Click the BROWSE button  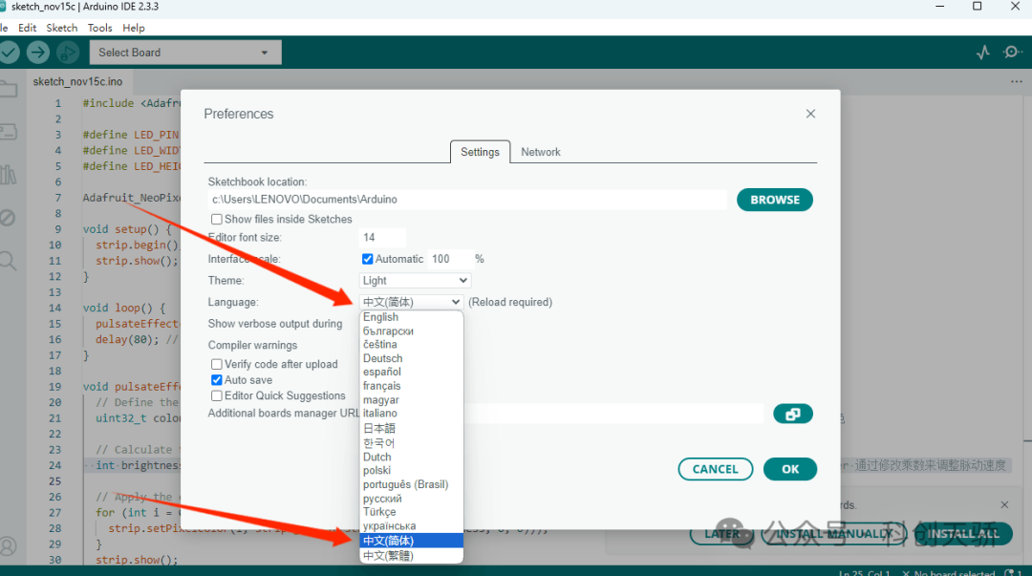(775, 200)
